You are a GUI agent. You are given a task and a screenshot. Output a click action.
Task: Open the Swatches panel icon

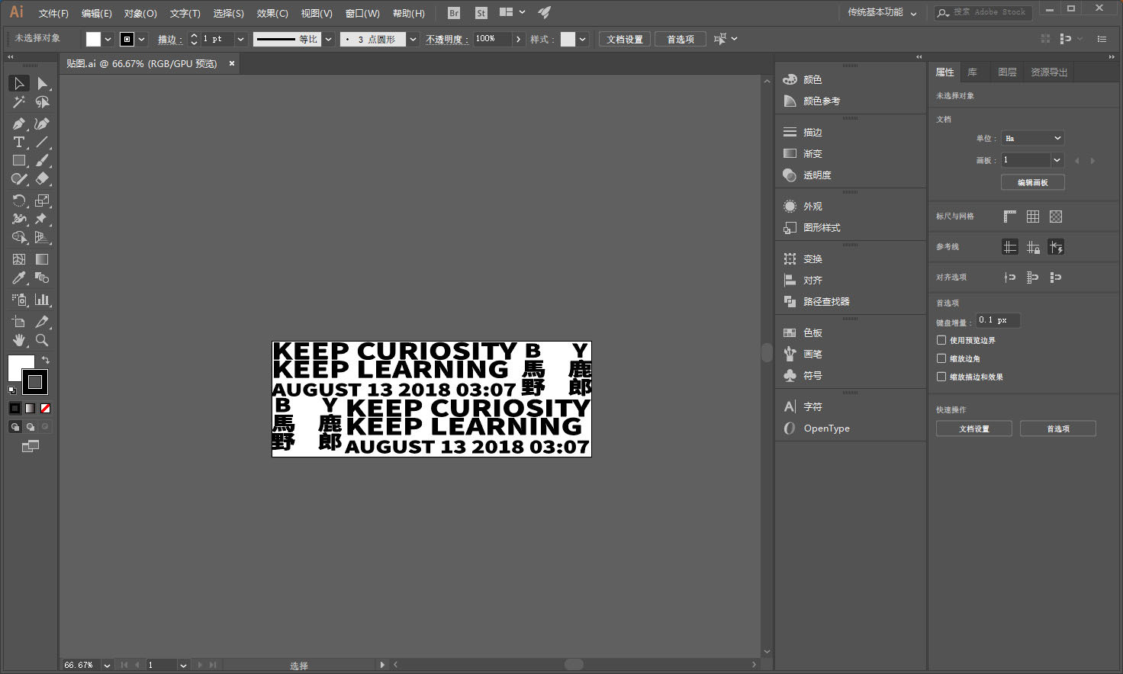tap(790, 333)
